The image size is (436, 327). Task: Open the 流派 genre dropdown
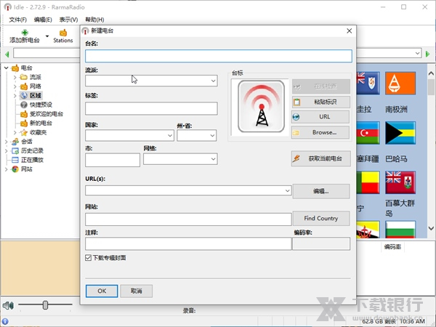[151, 81]
